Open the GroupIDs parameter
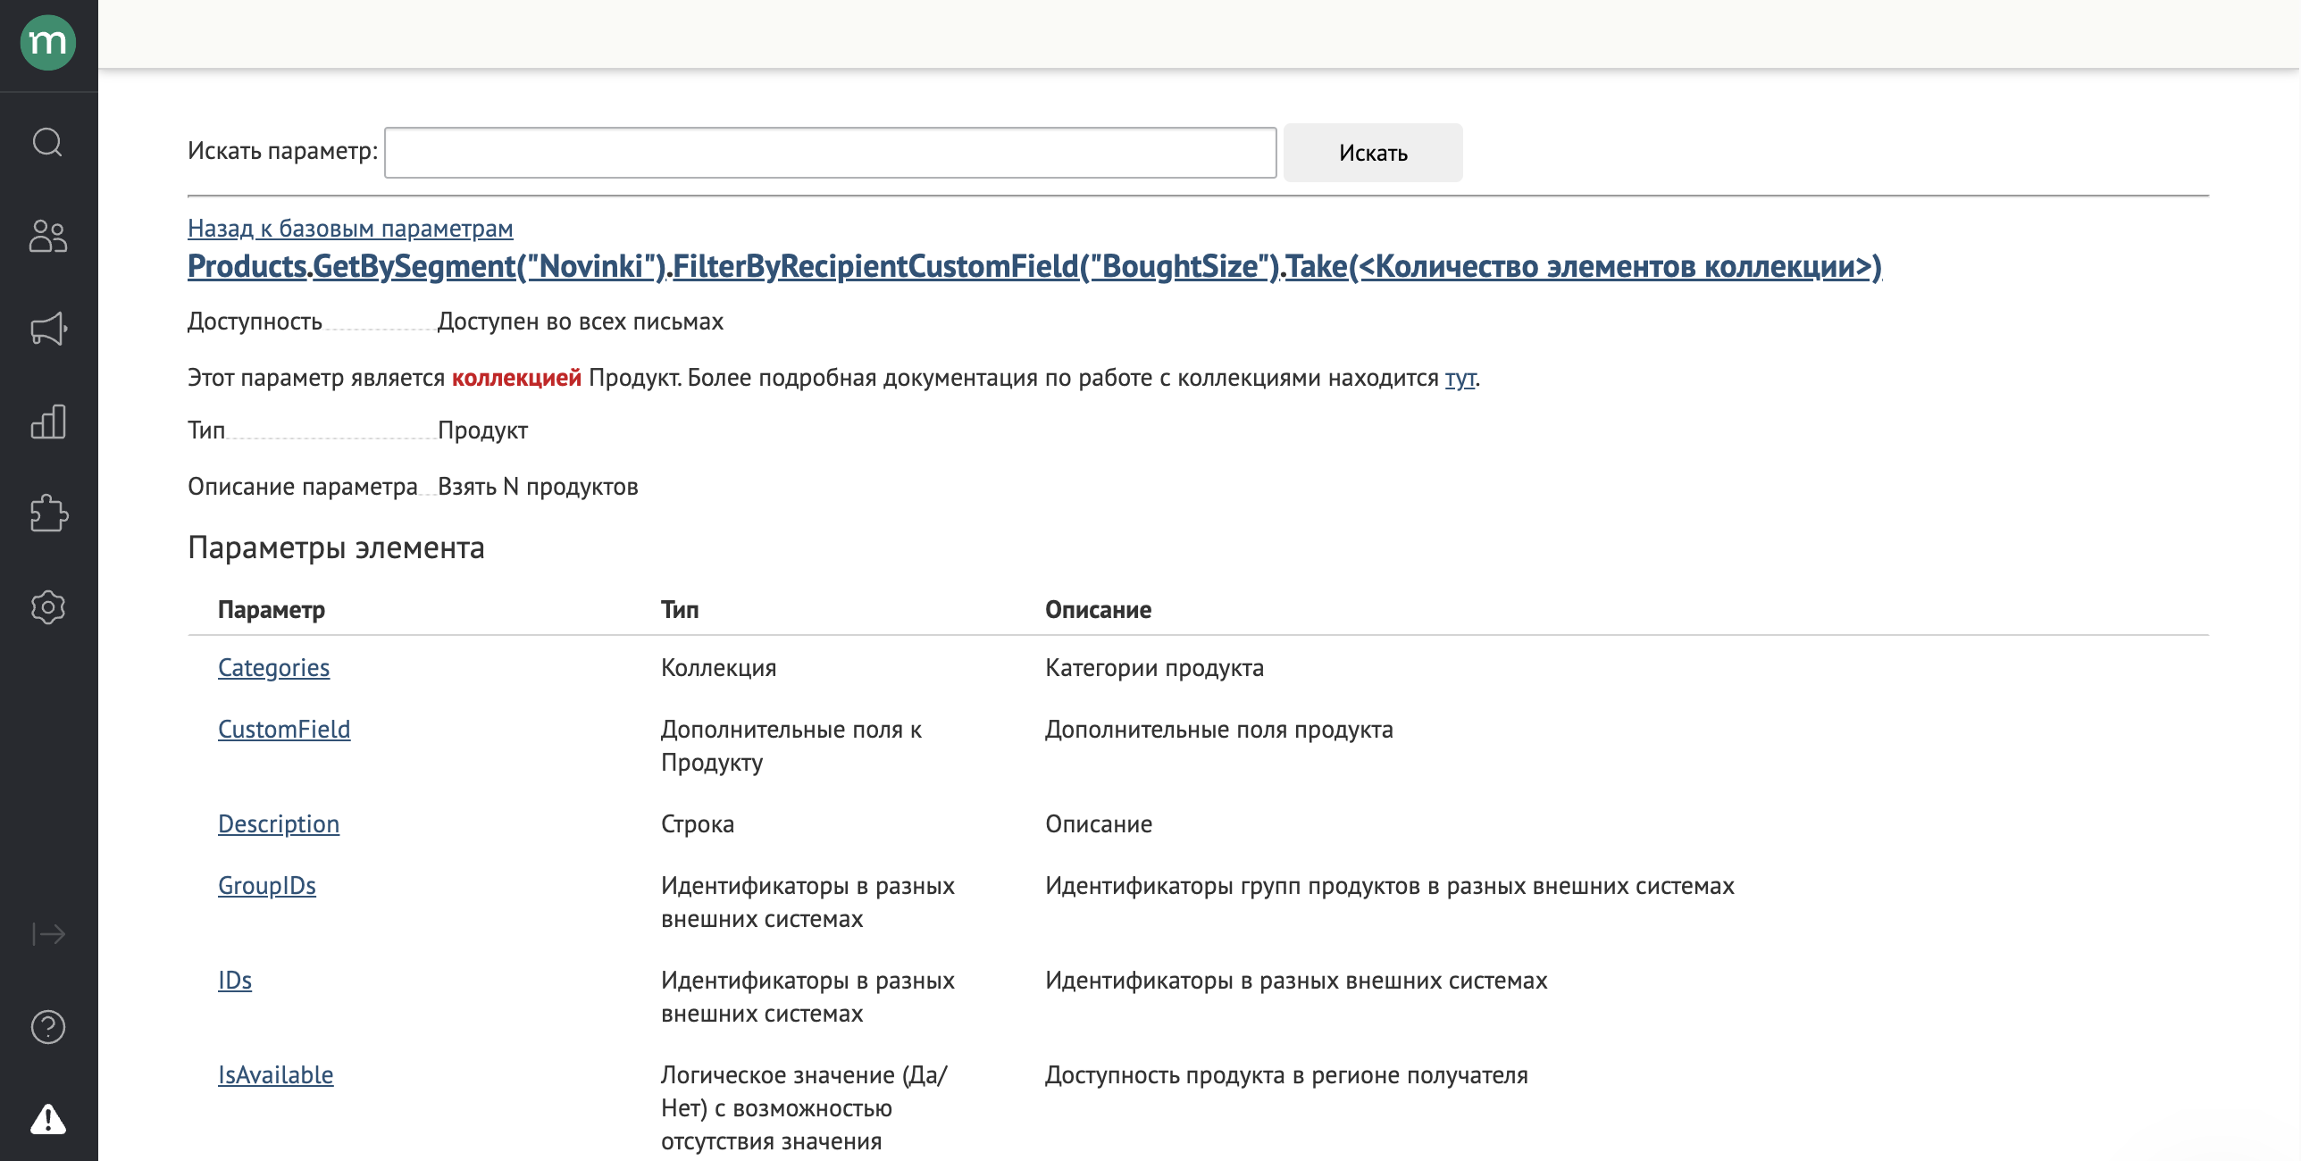 point(267,886)
